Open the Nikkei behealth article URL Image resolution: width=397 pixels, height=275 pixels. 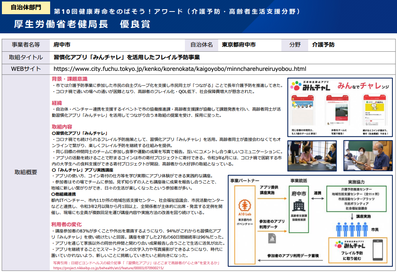(x=108, y=268)
